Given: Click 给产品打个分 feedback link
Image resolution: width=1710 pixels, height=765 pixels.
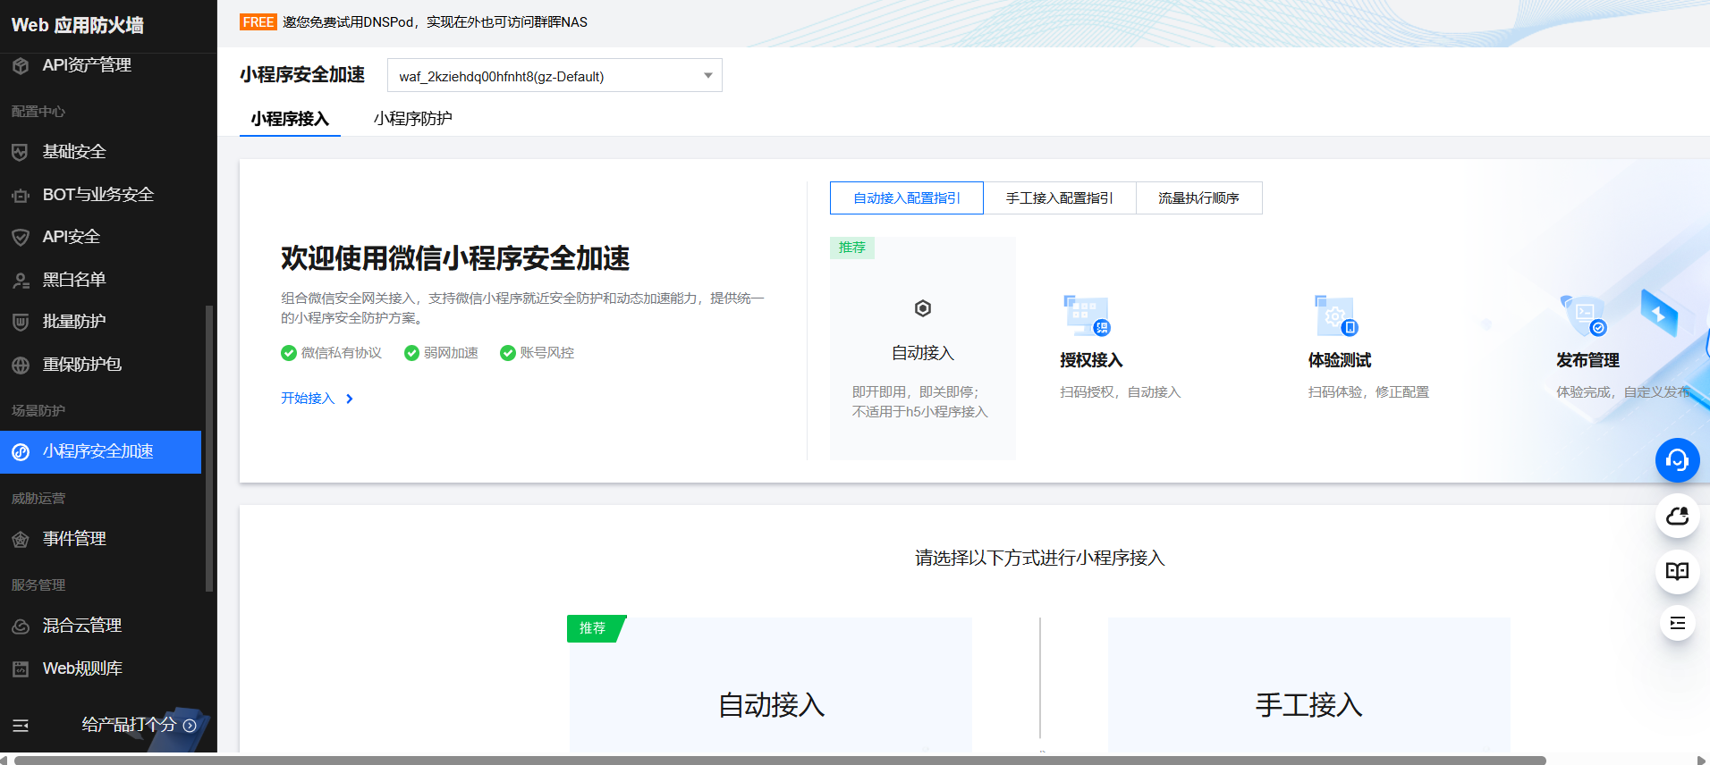Looking at the screenshot, I should coord(129,725).
